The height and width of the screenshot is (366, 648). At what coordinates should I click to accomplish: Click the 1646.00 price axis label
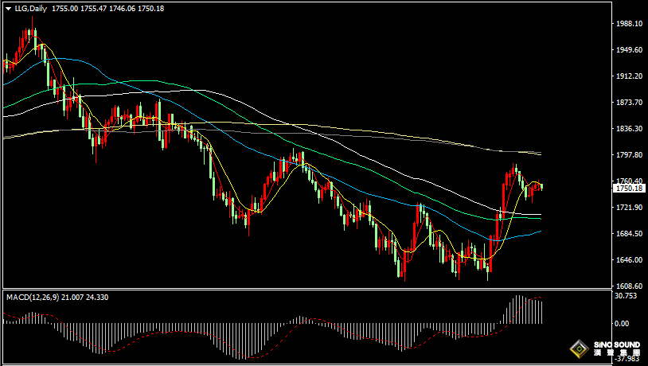pos(629,260)
